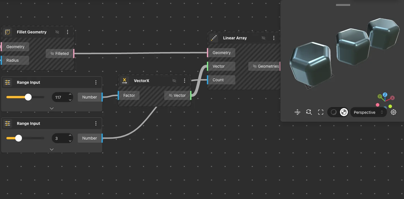Open the 3D viewer settings gear
Viewport: 404px width, 199px height.
(393, 112)
